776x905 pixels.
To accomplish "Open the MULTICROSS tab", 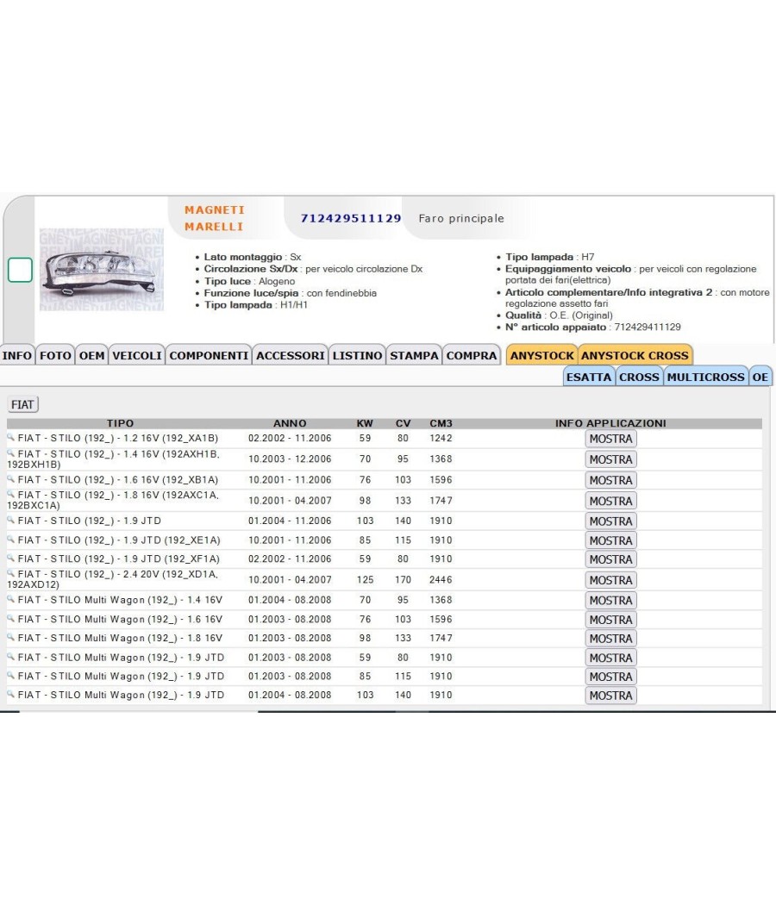I will 706,377.
